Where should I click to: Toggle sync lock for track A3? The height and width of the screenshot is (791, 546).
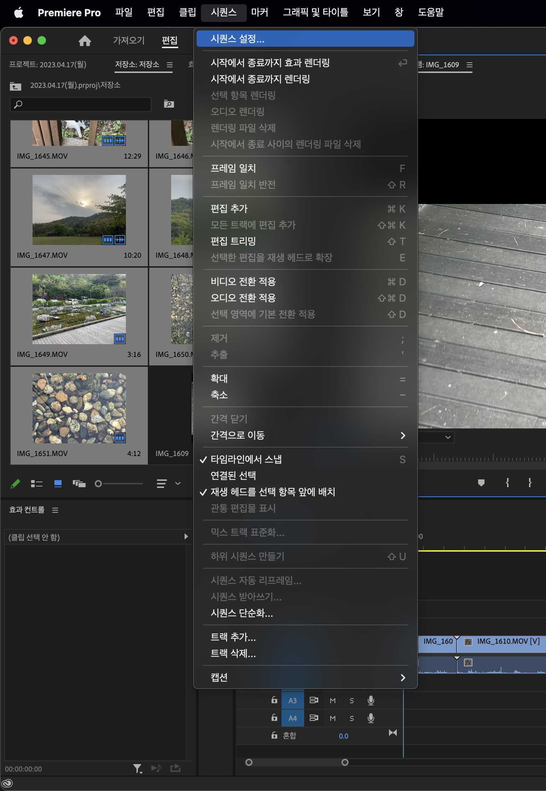pos(314,700)
